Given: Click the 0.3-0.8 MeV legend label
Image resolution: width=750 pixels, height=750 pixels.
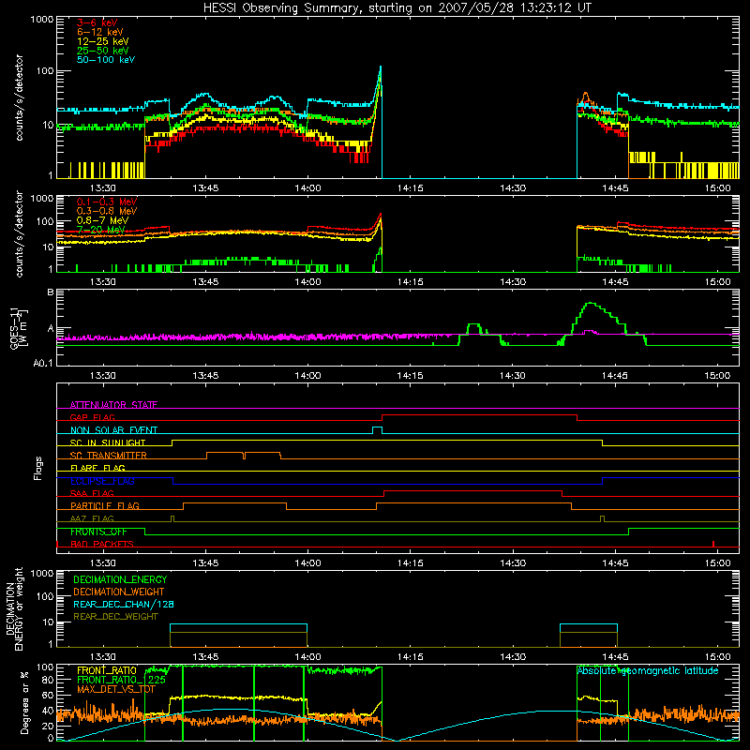Looking at the screenshot, I should coord(107,211).
